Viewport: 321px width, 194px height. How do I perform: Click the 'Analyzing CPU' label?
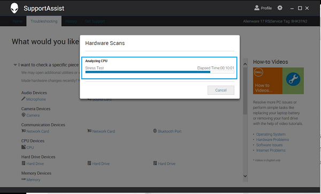click(96, 61)
